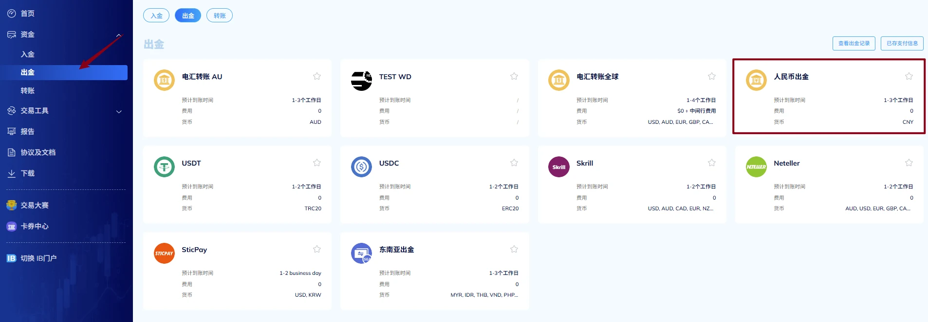
Task: Favorite the Skrill method star
Action: [712, 163]
